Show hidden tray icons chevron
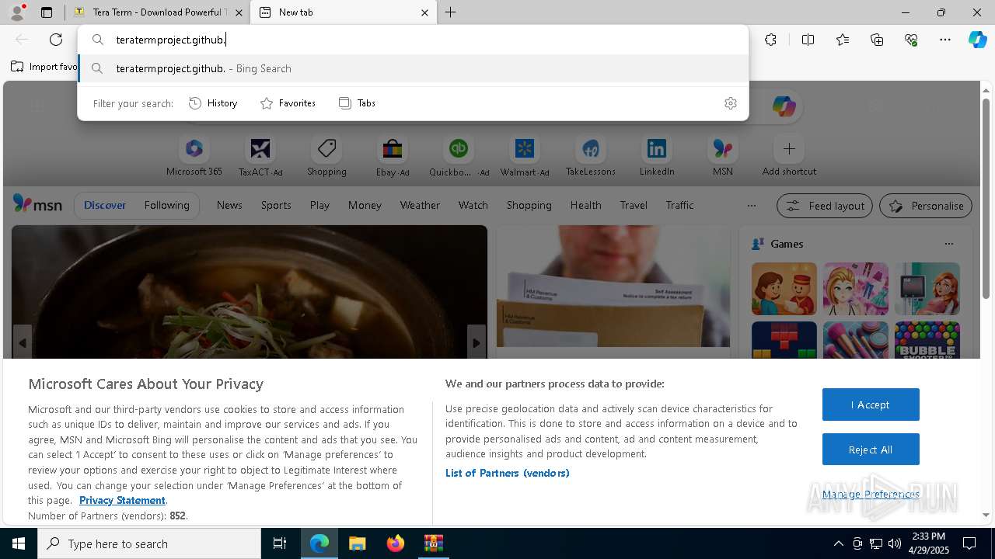 (839, 543)
